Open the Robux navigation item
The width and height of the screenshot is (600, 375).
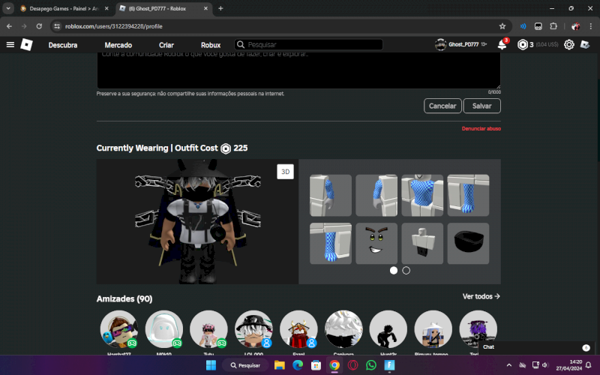pyautogui.click(x=211, y=45)
